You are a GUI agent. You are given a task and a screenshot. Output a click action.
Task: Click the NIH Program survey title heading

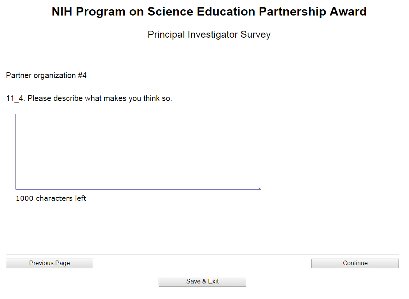(209, 12)
